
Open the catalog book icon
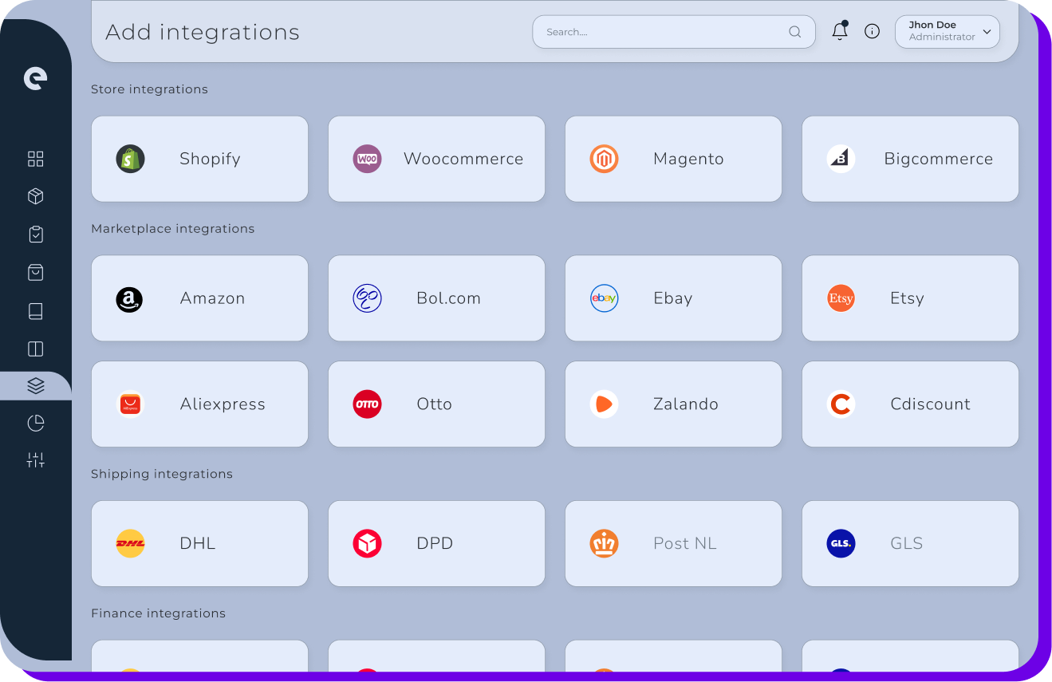point(35,310)
